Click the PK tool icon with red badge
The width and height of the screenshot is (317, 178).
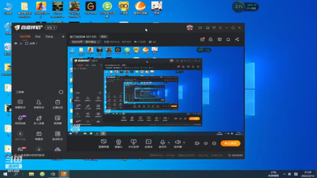21,149
